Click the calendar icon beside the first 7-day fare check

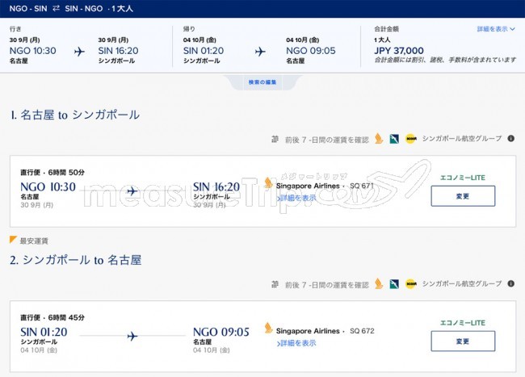click(x=275, y=138)
